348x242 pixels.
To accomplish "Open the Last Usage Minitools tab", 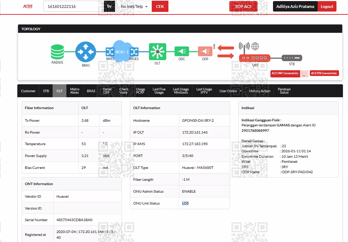I will coord(181,91).
